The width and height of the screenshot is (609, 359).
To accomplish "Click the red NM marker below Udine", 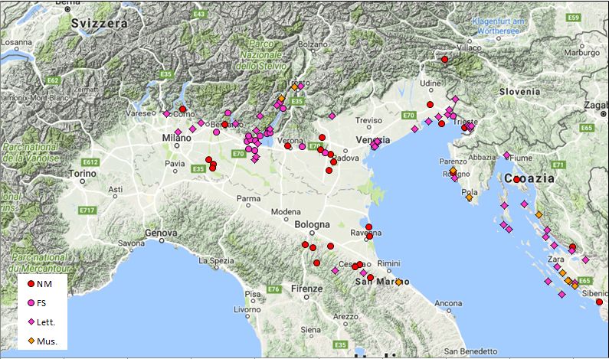I will point(430,104).
